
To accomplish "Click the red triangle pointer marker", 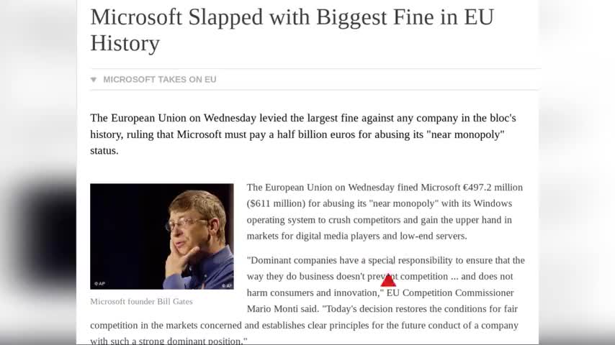I will click(x=388, y=280).
